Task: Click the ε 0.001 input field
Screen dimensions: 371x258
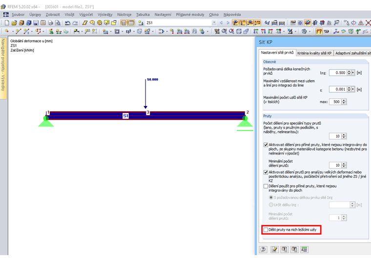Action: 338,89
